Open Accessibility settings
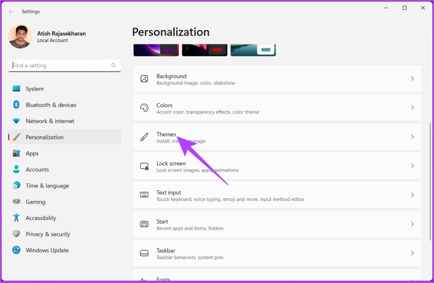Screen dimensions: 434x283 (64, 218)
